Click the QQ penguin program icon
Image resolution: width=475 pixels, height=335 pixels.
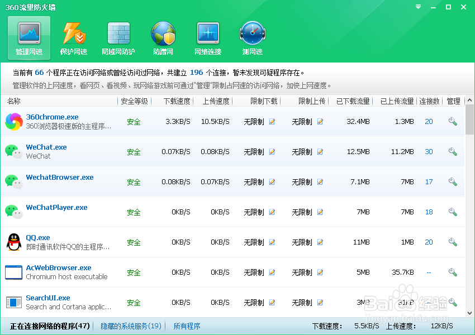14,242
